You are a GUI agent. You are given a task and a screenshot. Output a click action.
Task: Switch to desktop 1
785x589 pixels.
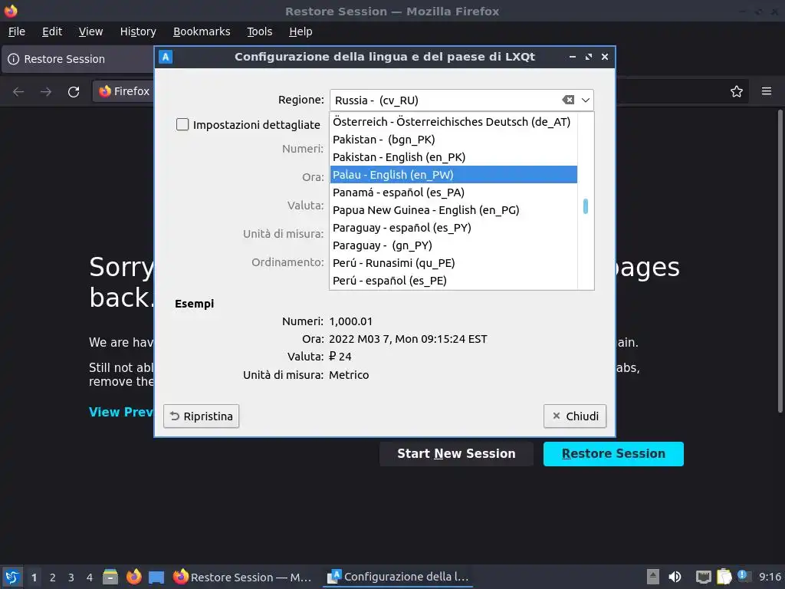pyautogui.click(x=34, y=577)
